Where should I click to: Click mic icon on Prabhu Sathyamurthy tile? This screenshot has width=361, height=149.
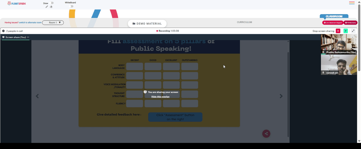pos(323,52)
